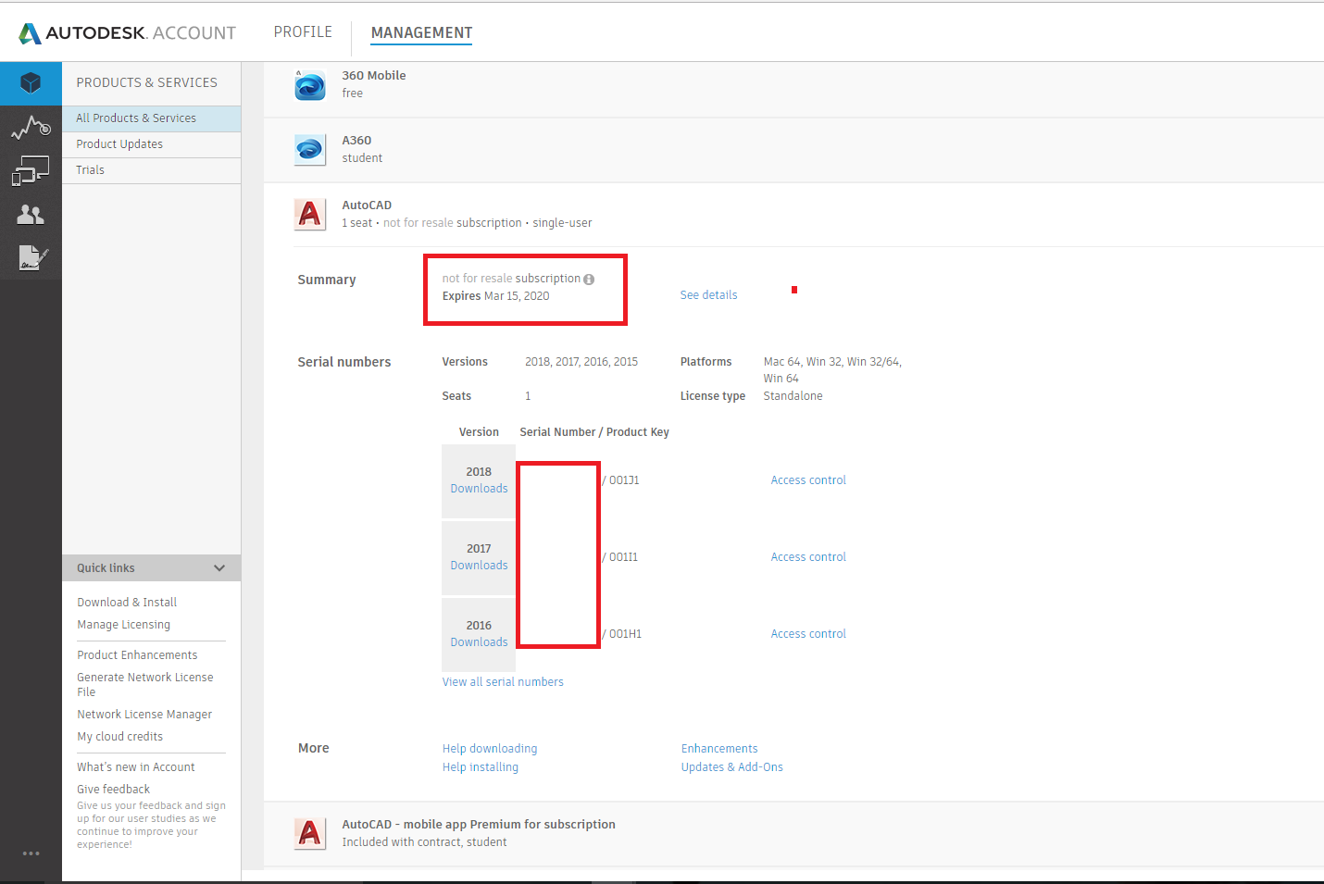Viewport: 1324px width, 884px height.
Task: Click the 001H1 product key text
Action: [625, 634]
